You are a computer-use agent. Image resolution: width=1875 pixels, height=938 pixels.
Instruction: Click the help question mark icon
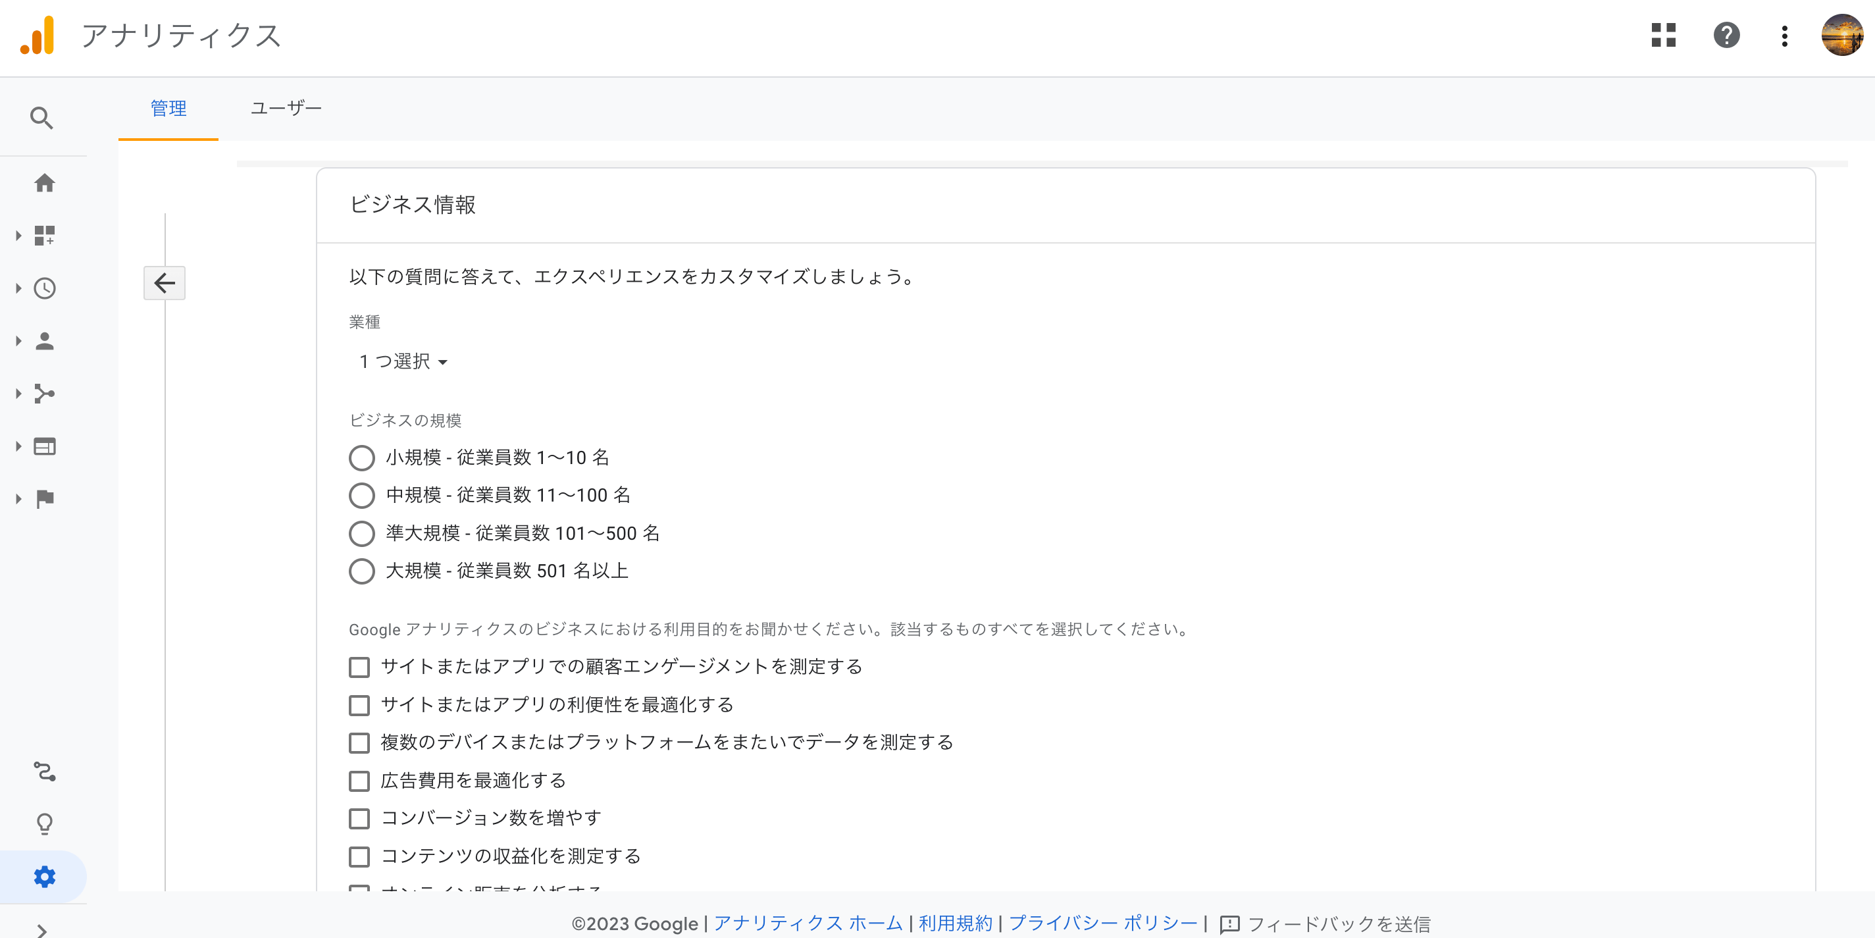(x=1726, y=35)
